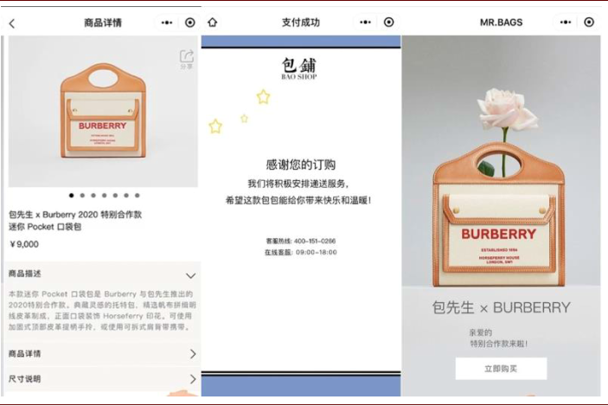
Task: Click the 迷你 Pocket 口袋包 product subtitle
Action: click(x=45, y=227)
